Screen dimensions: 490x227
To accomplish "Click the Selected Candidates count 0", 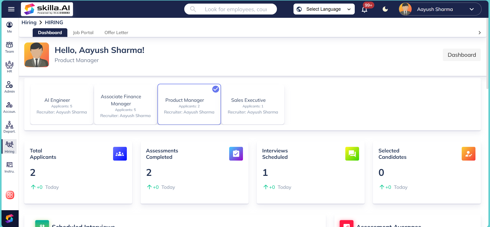I will tap(381, 173).
